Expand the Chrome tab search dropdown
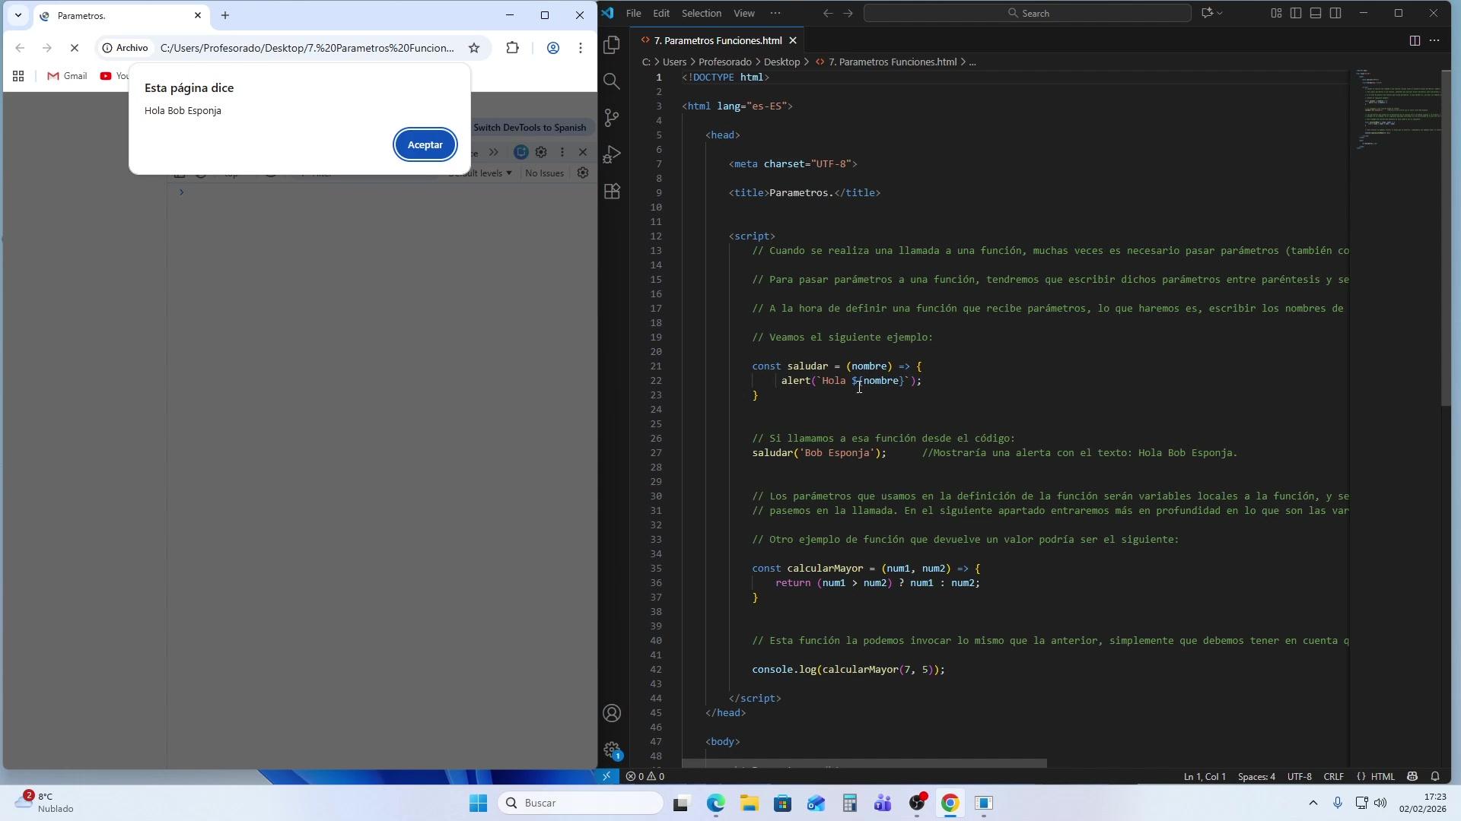 18,15
